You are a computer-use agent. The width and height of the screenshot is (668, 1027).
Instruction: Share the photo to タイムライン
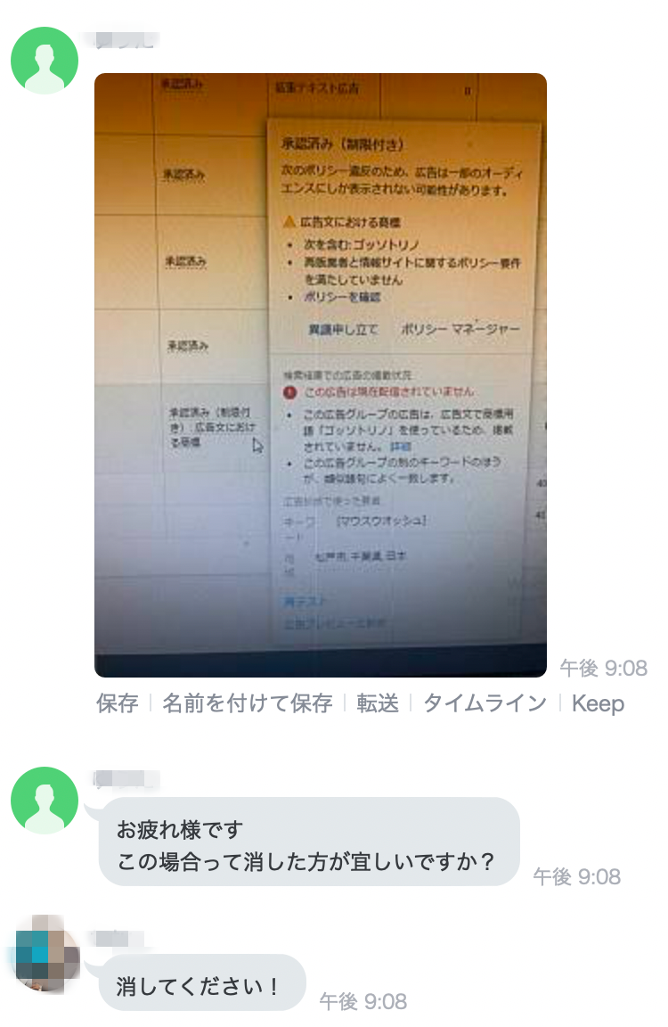485,703
